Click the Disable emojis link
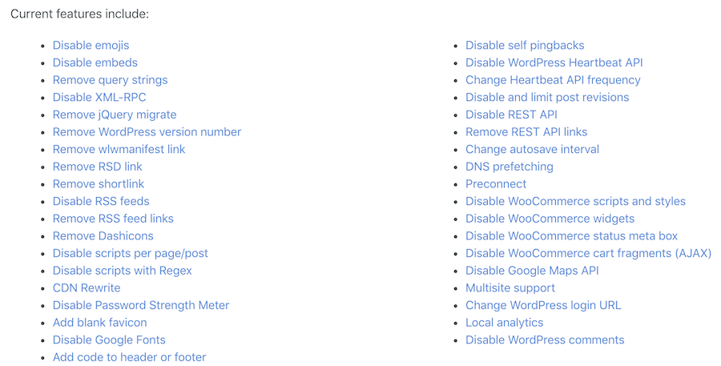Screen dimensions: 721x366 (x=91, y=45)
